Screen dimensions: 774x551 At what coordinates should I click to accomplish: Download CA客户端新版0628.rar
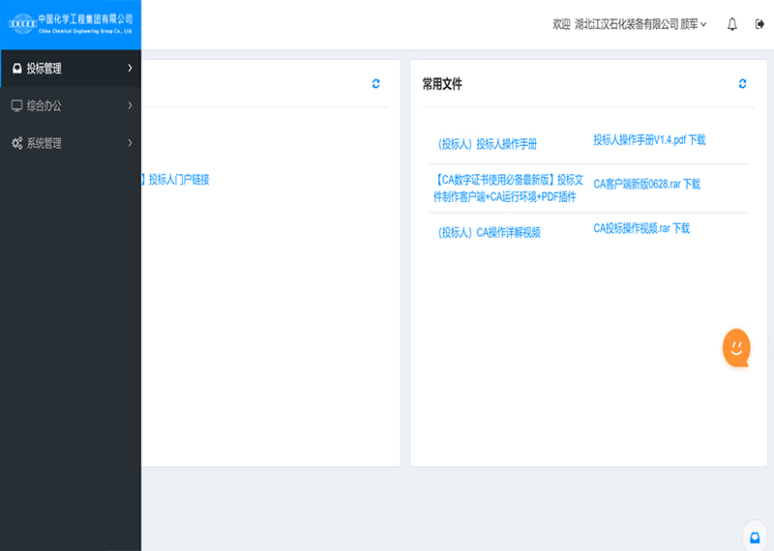(x=646, y=184)
